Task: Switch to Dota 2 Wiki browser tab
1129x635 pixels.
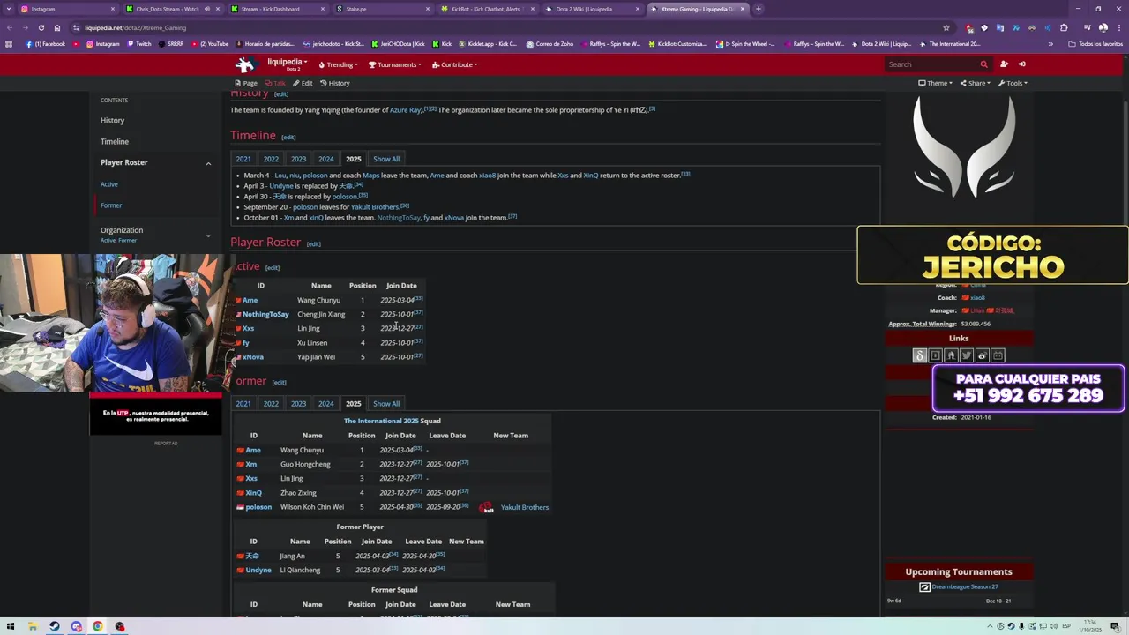Action: pos(591,9)
